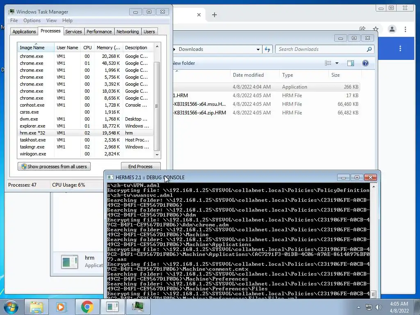Open the Help menu in Task Manager

pos(67,21)
